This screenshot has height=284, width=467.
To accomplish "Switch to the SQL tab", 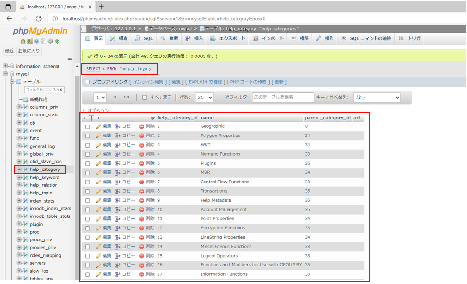I will pos(144,38).
